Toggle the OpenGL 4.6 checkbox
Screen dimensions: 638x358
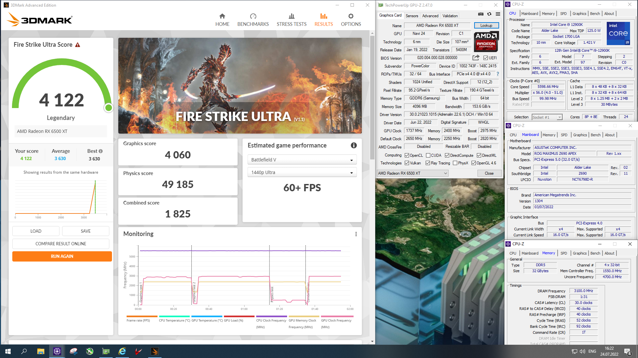tap(474, 163)
